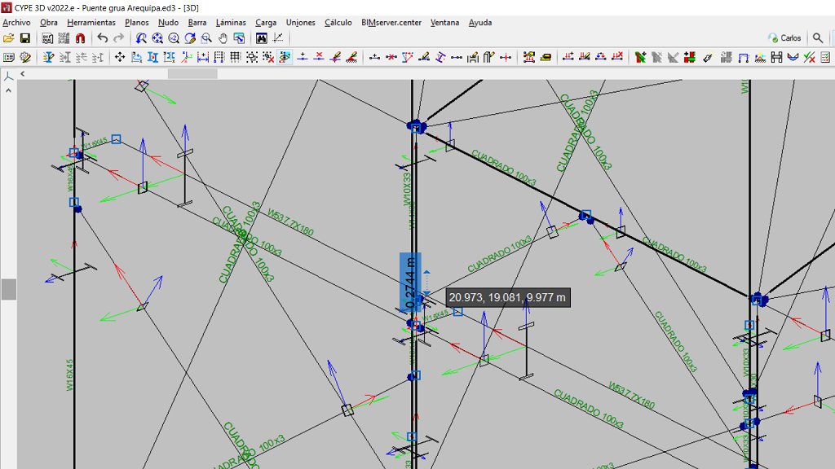This screenshot has width=835, height=469.
Task: Open the Ayuda menu
Action: coord(480,22)
